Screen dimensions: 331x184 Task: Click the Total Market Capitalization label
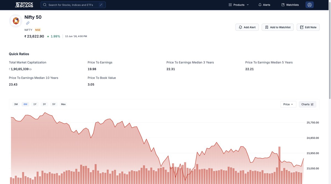28,62
